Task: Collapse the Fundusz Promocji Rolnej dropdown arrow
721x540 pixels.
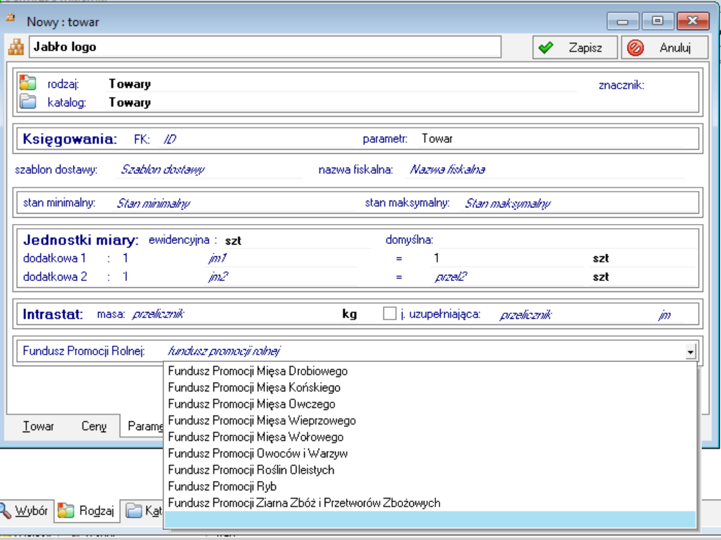Action: coord(690,352)
